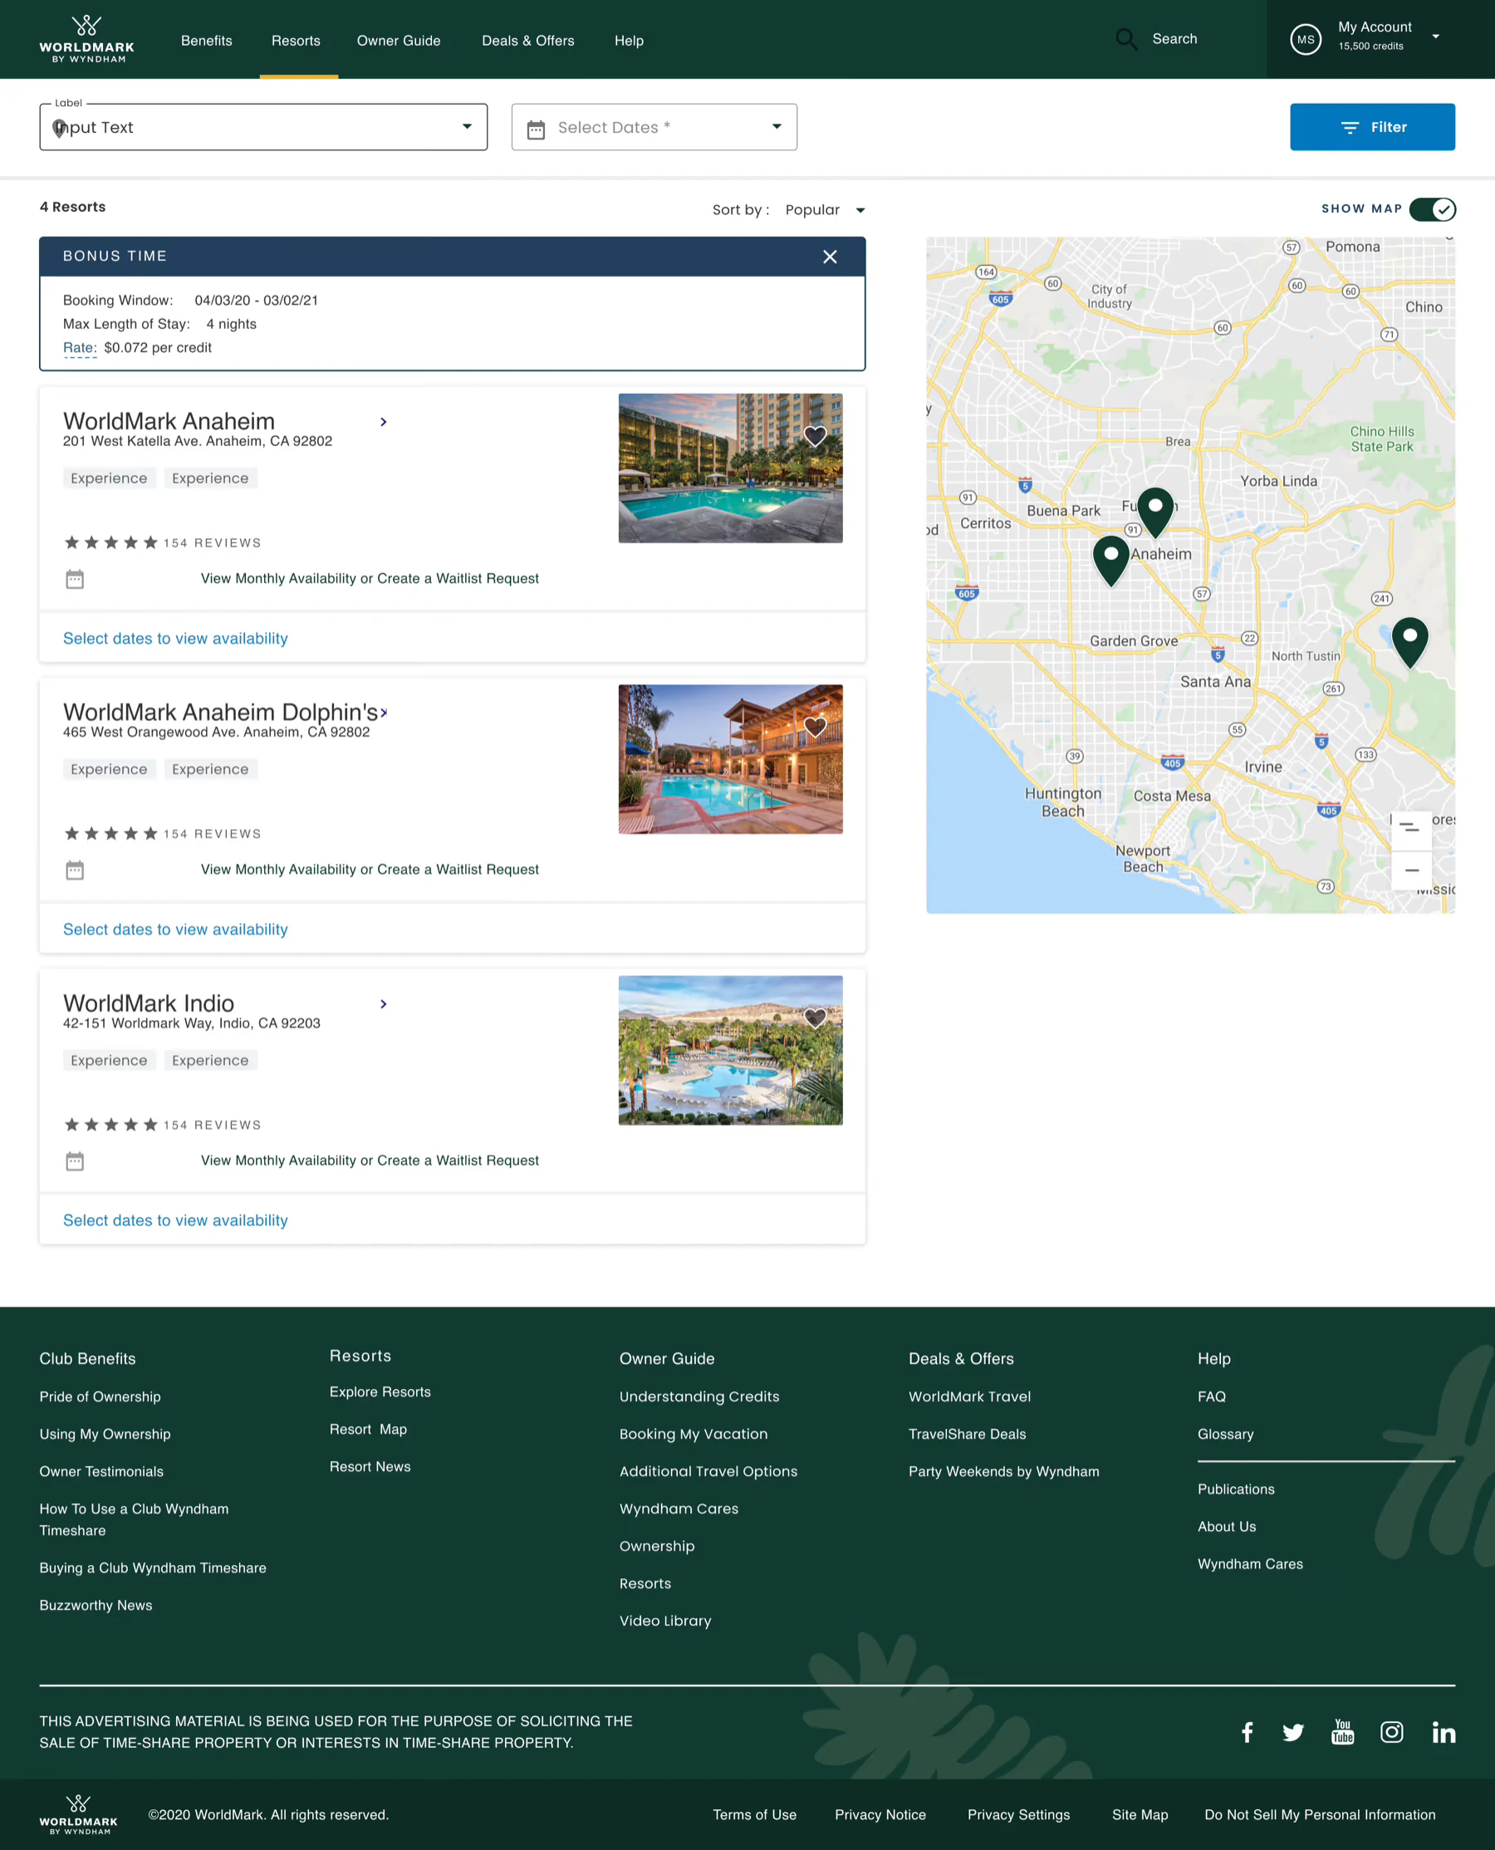Open Do Not Sell My Personal Information
1495x1850 pixels.
click(1319, 1814)
